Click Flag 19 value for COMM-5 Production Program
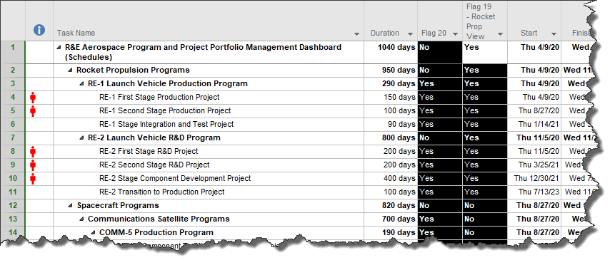Image resolution: width=615 pixels, height=265 pixels. [485, 233]
